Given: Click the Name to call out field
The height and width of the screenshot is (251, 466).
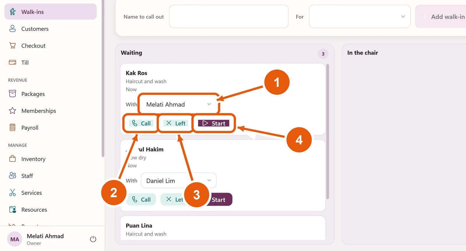Looking at the screenshot, I should coord(229,17).
